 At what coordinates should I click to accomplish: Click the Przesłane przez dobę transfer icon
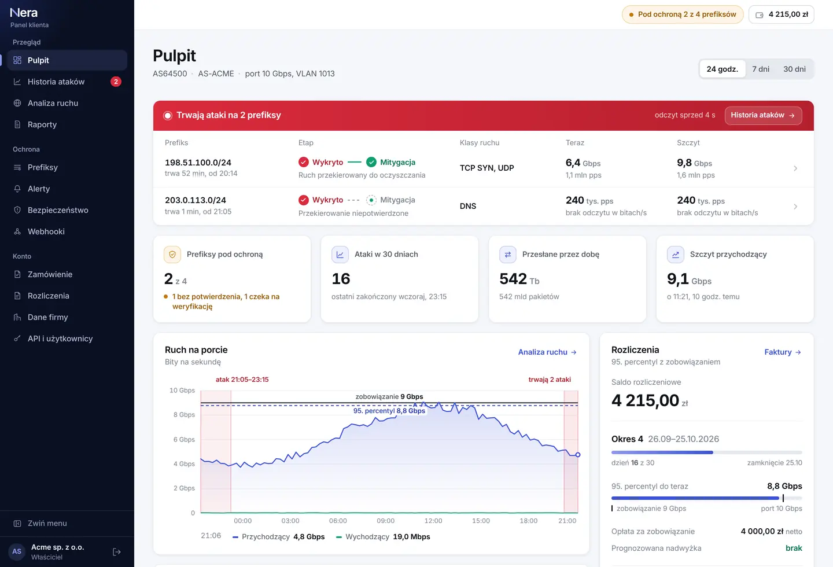coord(508,255)
